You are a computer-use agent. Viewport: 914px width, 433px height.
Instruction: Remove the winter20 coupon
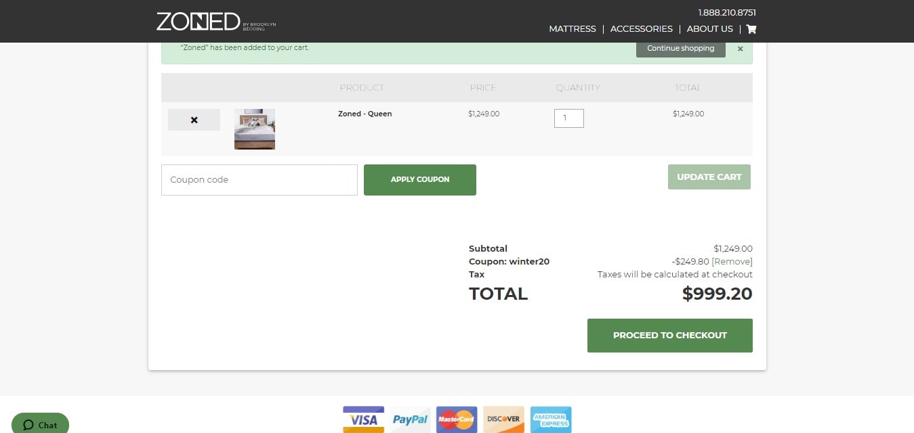pos(732,262)
